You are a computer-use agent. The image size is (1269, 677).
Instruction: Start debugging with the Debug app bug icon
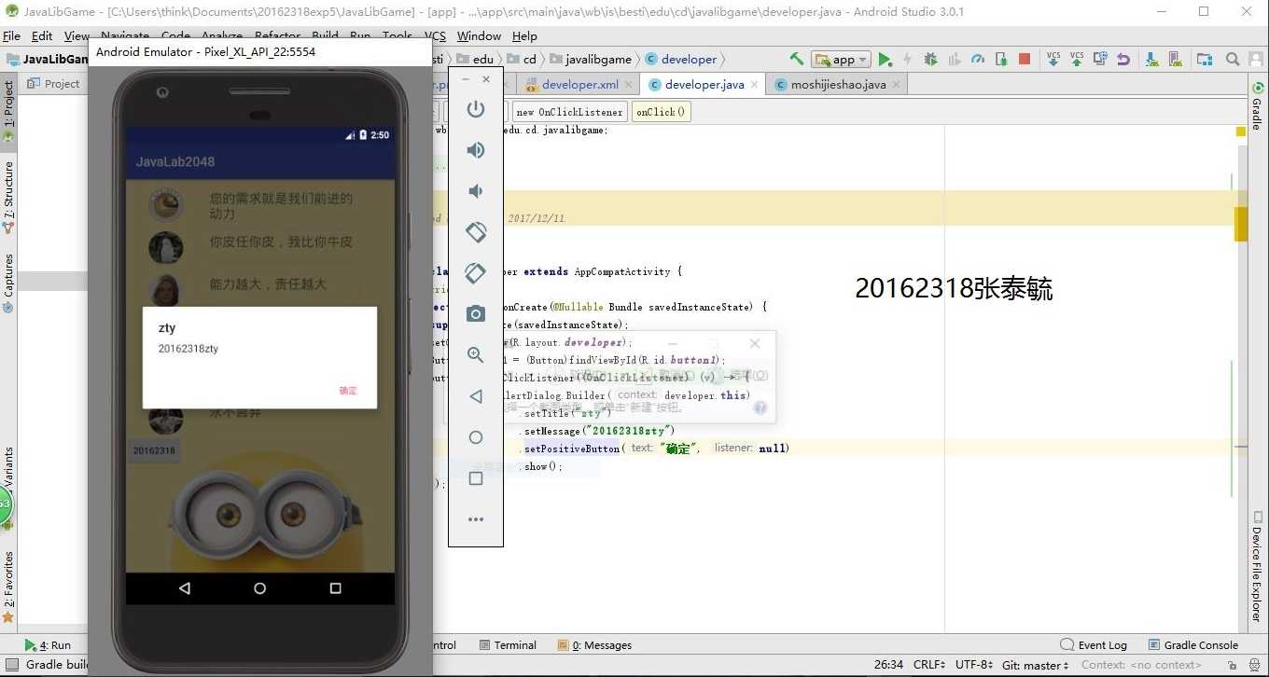click(x=930, y=59)
